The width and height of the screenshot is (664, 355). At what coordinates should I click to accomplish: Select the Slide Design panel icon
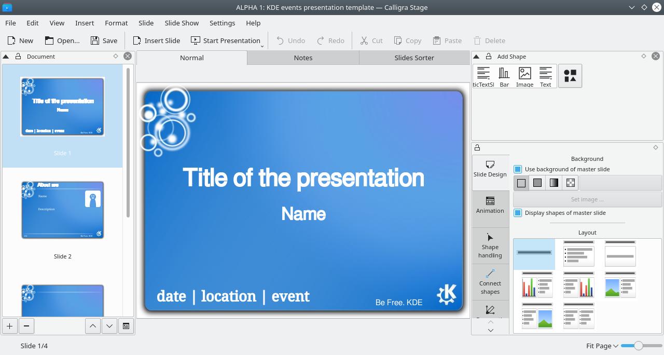(x=490, y=168)
